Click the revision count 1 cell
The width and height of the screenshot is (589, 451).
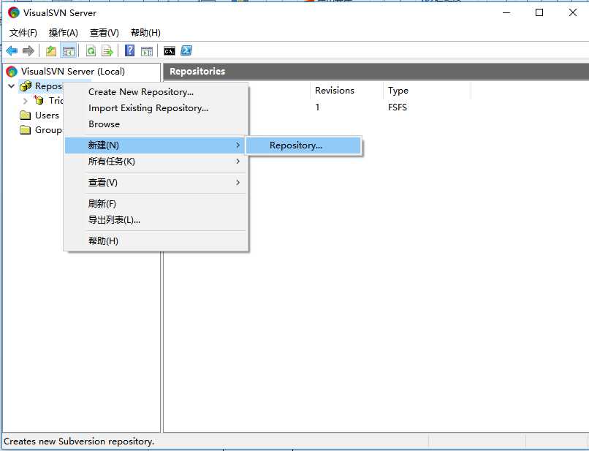[x=317, y=107]
